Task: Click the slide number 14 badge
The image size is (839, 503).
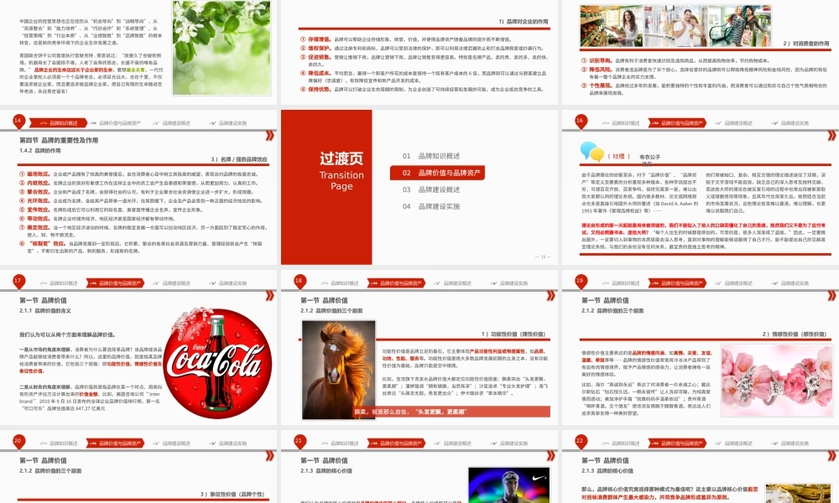Action: click(x=18, y=121)
